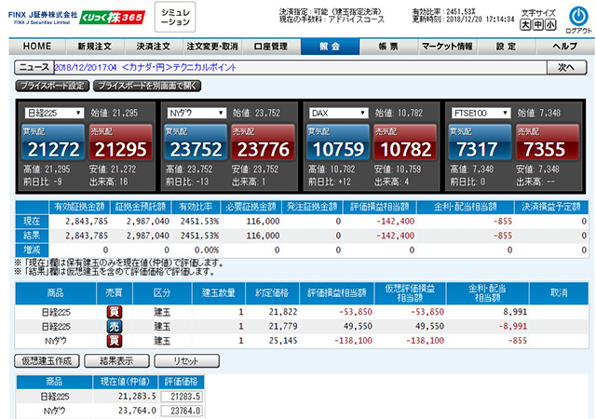Open the NYダウ product dropdown

coord(196,113)
